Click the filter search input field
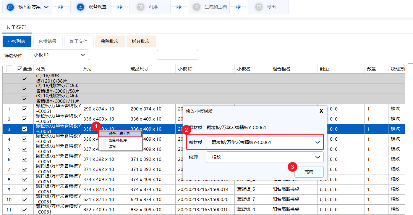 (177, 55)
